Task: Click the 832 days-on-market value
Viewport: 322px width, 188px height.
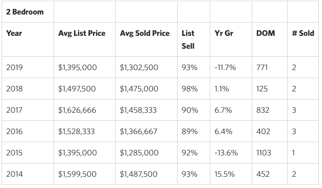Action: pyautogui.click(x=262, y=110)
